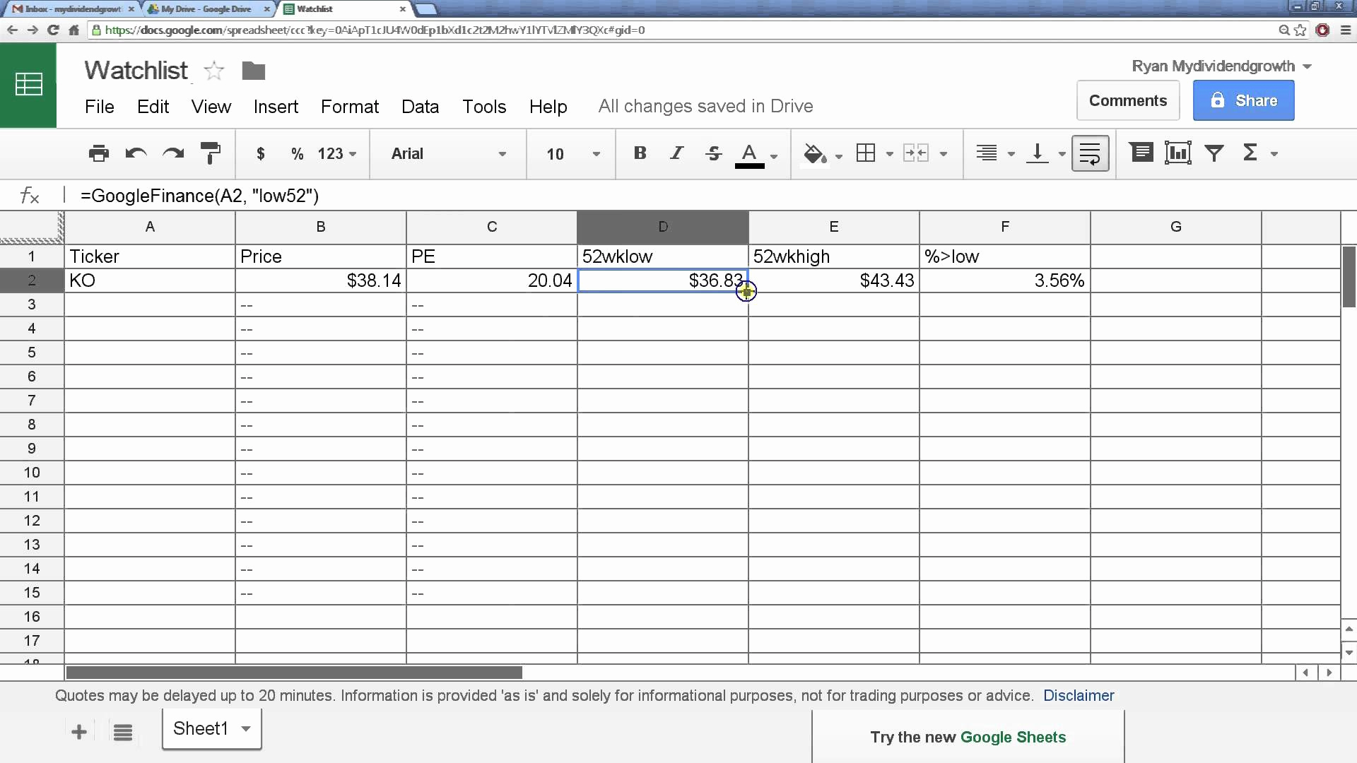Click the Share button
Image resolution: width=1357 pixels, height=763 pixels.
pyautogui.click(x=1243, y=100)
